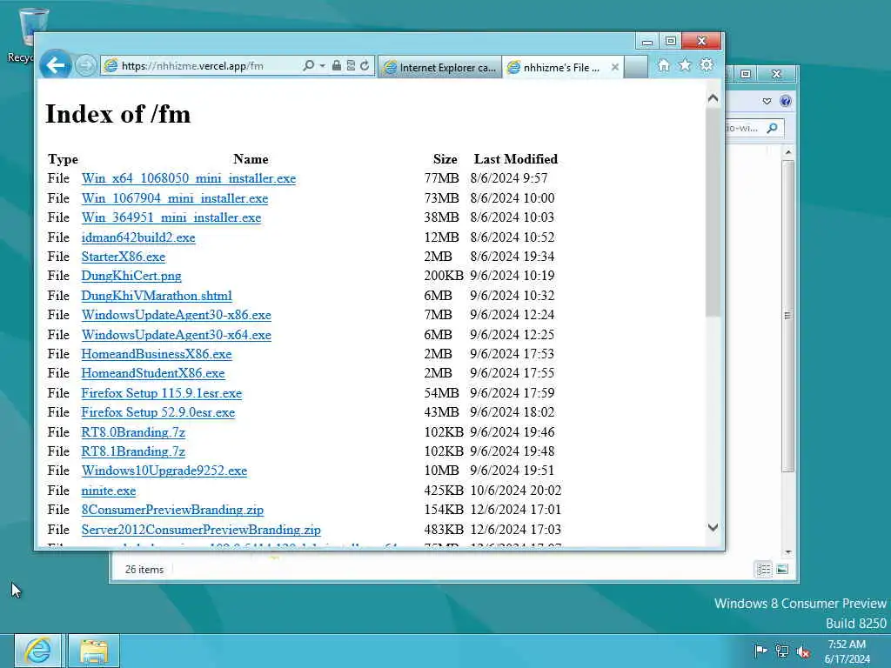Switch Explorer to details view icon

[763, 569]
